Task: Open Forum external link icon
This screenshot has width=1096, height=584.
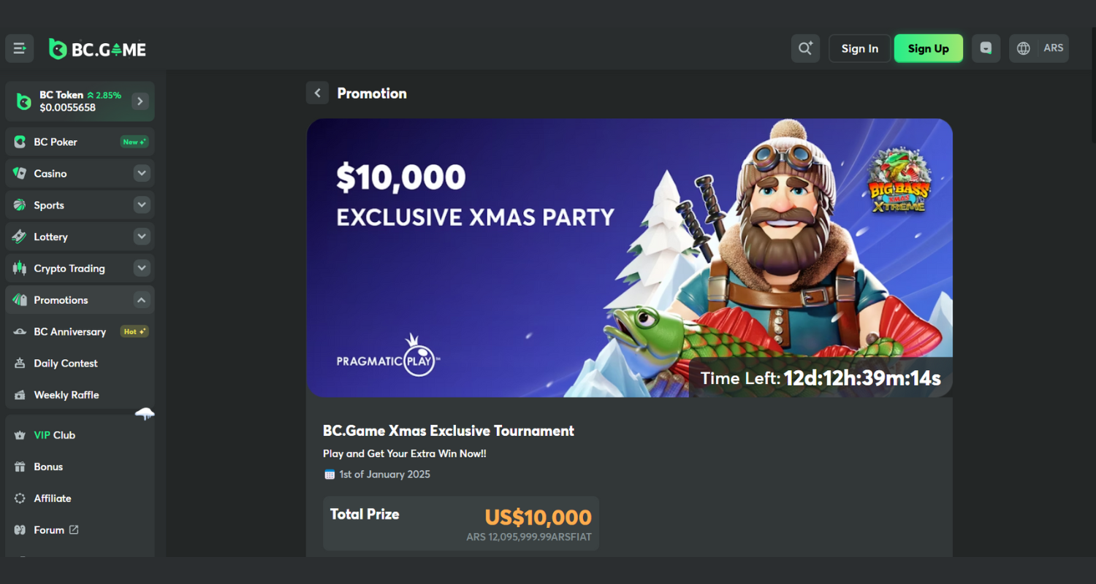Action: [74, 530]
